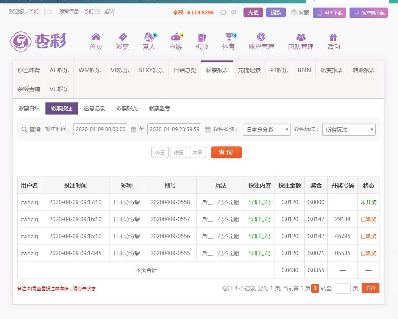Click the balance refresh icon
Image resolution: width=398 pixels, height=319 pixels.
coord(223,12)
